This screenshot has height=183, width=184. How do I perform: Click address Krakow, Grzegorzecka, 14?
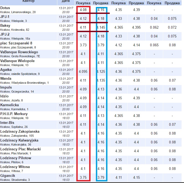pos(17,92)
